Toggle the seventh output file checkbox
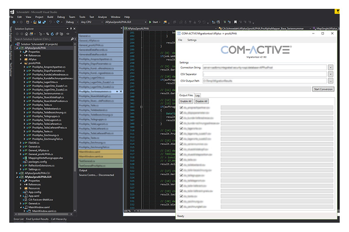The width and height of the screenshot is (349, 232). click(x=181, y=139)
